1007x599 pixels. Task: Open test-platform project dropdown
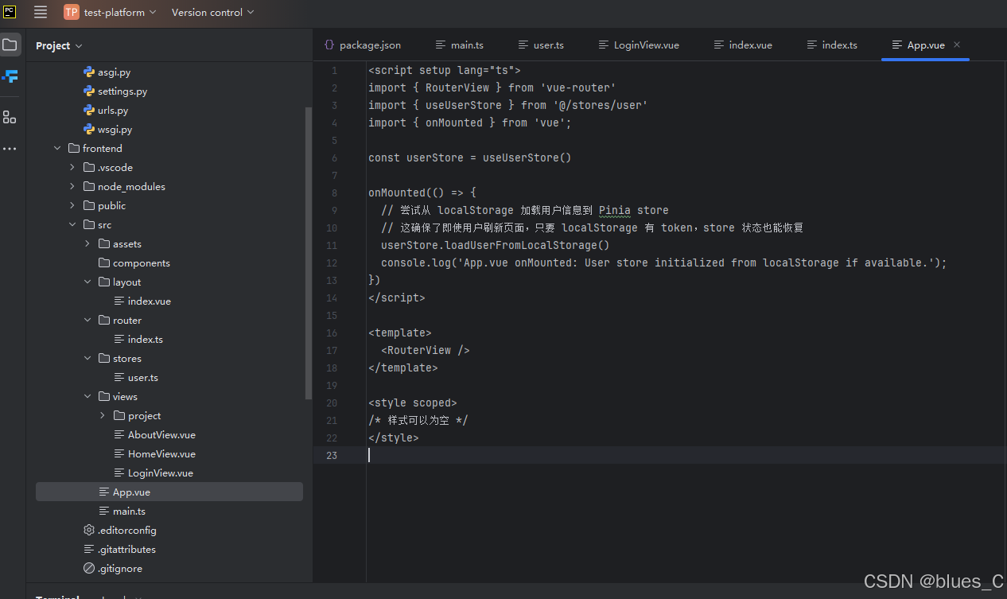[119, 12]
